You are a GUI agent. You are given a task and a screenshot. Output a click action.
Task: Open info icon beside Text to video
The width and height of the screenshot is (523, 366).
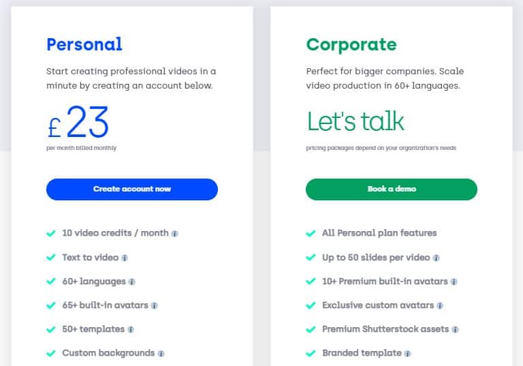tap(125, 258)
